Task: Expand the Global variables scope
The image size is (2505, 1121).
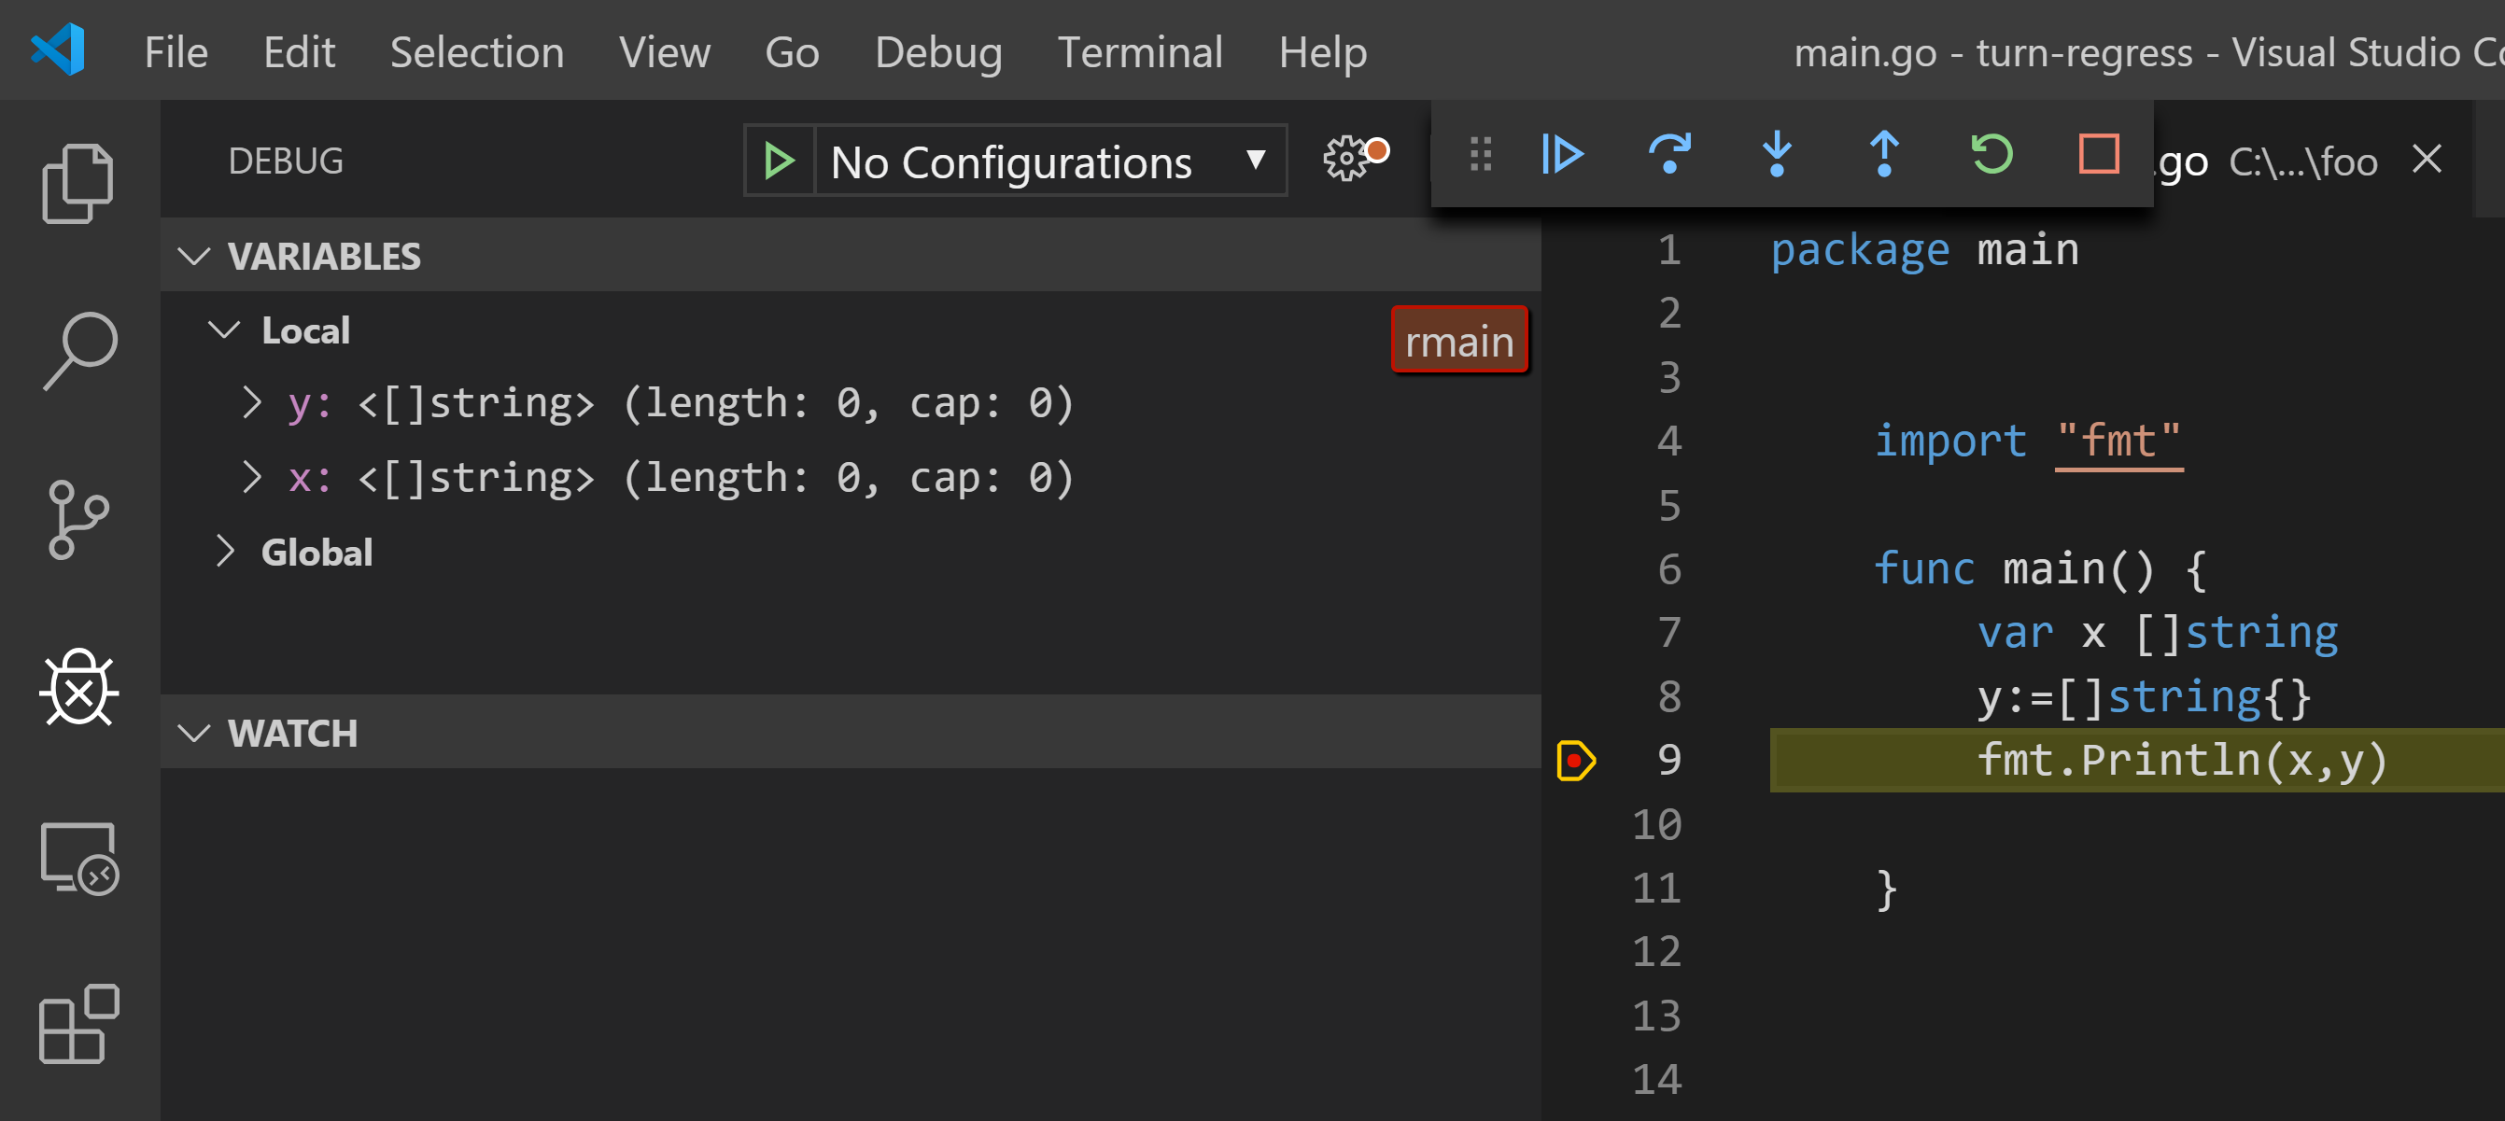Action: click(225, 552)
